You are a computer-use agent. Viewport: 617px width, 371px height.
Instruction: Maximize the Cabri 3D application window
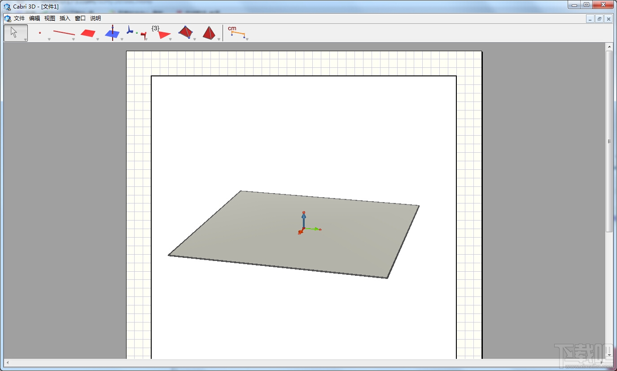pos(586,5)
